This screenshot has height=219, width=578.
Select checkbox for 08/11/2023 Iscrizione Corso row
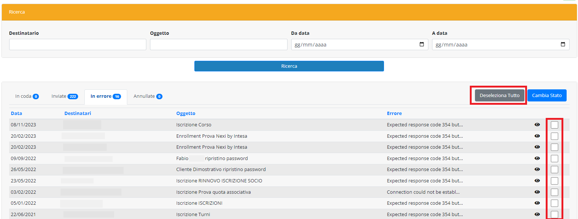(x=555, y=125)
